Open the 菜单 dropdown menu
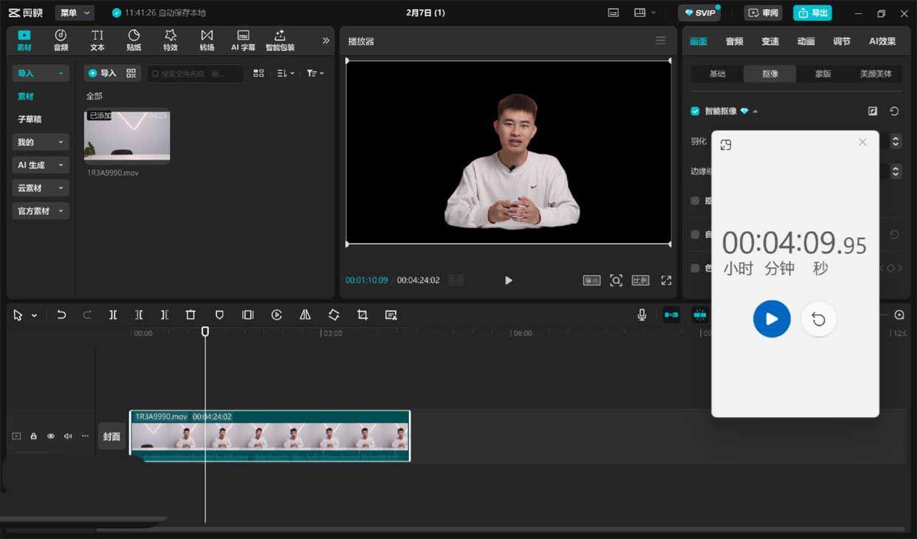 pos(75,13)
